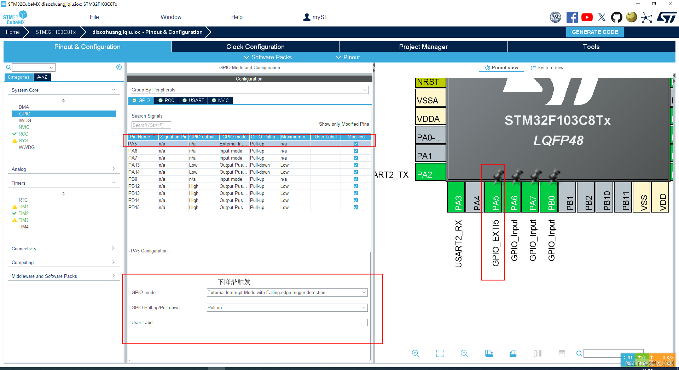The height and width of the screenshot is (370, 679).
Task: Fit the chip to view with the frame icon
Action: (x=440, y=353)
